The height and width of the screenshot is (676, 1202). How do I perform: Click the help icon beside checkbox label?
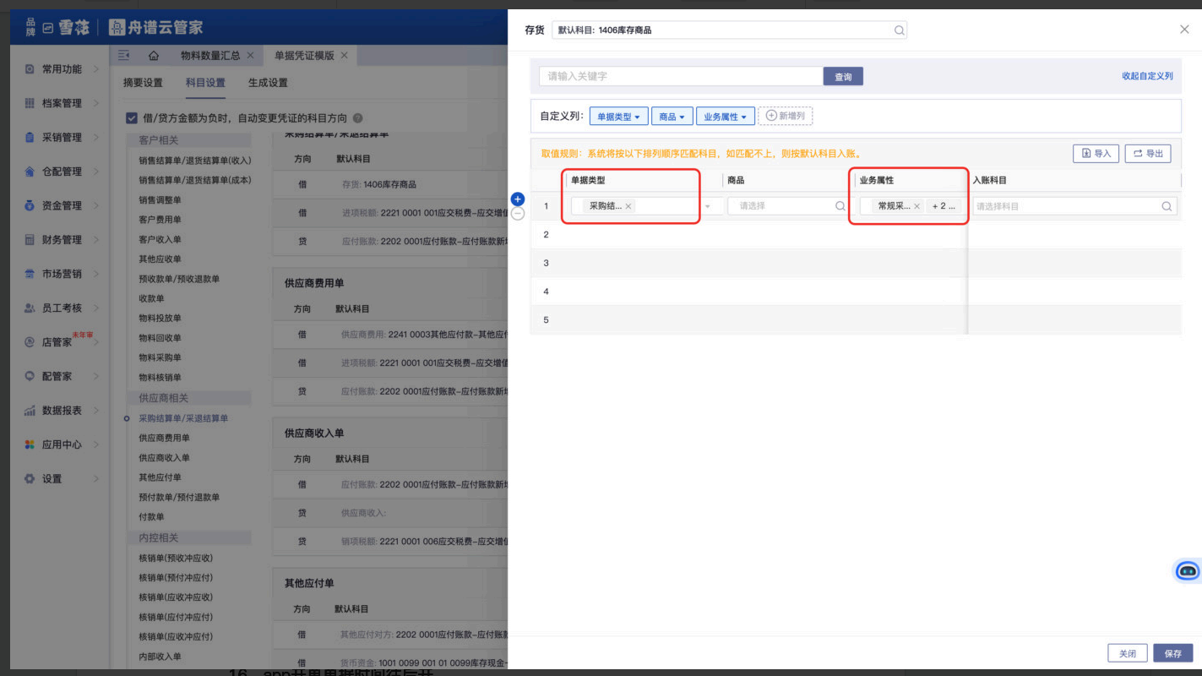tap(357, 118)
